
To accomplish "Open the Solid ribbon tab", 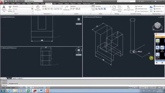I will tap(13, 4).
